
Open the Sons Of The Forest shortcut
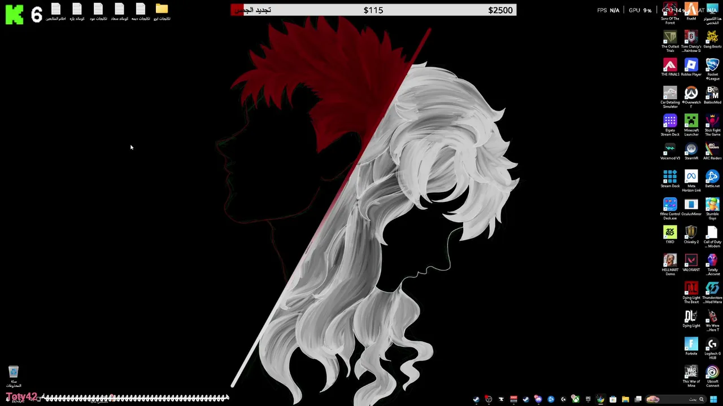click(670, 14)
